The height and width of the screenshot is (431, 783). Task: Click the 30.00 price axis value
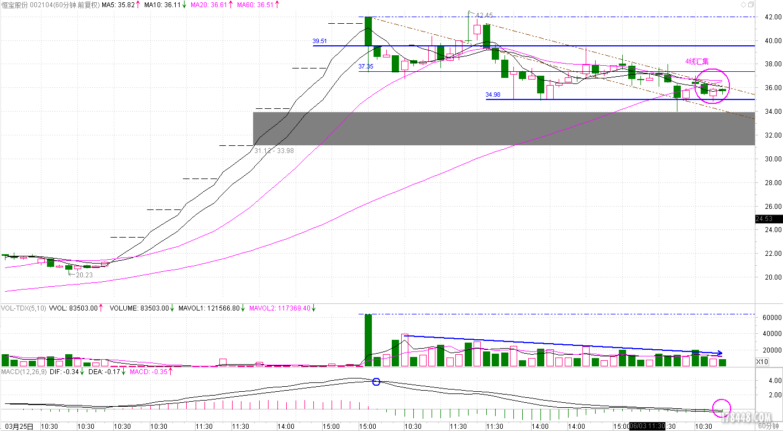(772, 159)
